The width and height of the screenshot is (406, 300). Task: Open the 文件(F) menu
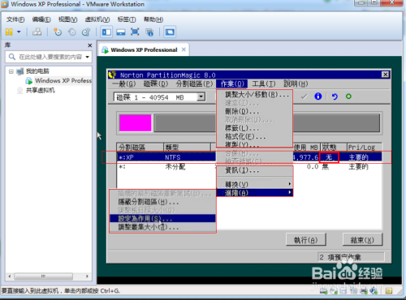(x=15, y=19)
